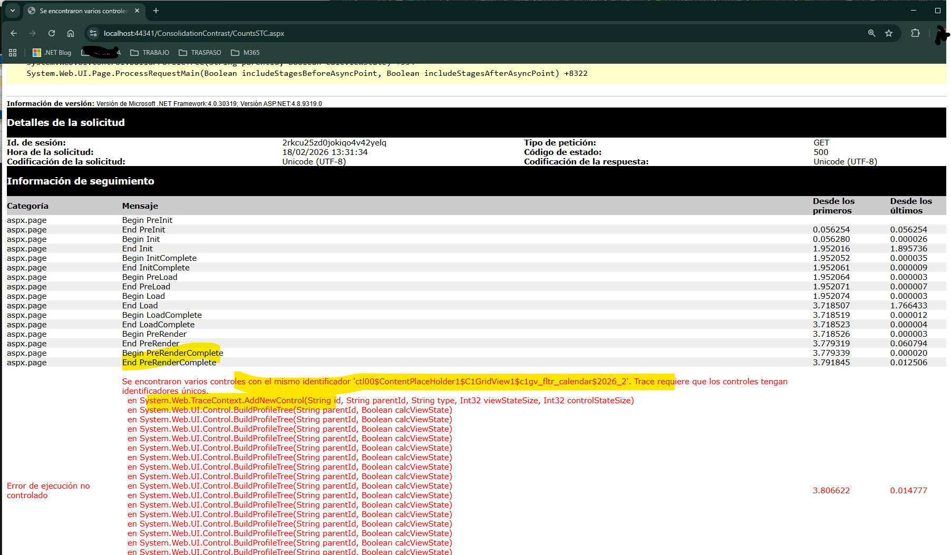
Task: Go to the browser home page
Action: (71, 33)
